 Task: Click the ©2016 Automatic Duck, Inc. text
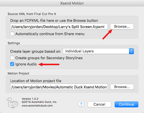coord(39,102)
